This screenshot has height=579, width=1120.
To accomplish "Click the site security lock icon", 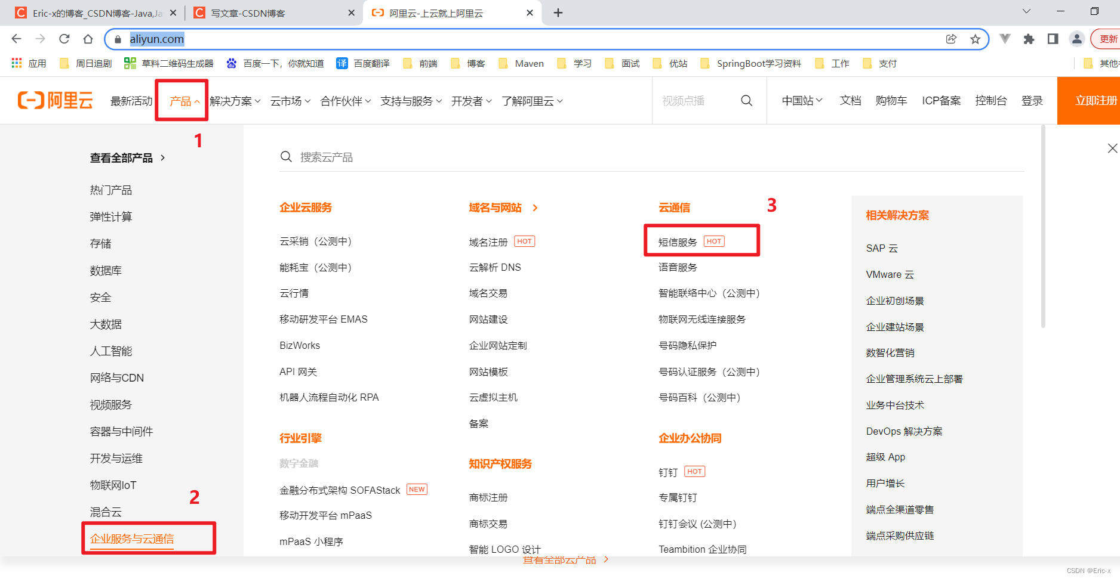I will click(118, 39).
